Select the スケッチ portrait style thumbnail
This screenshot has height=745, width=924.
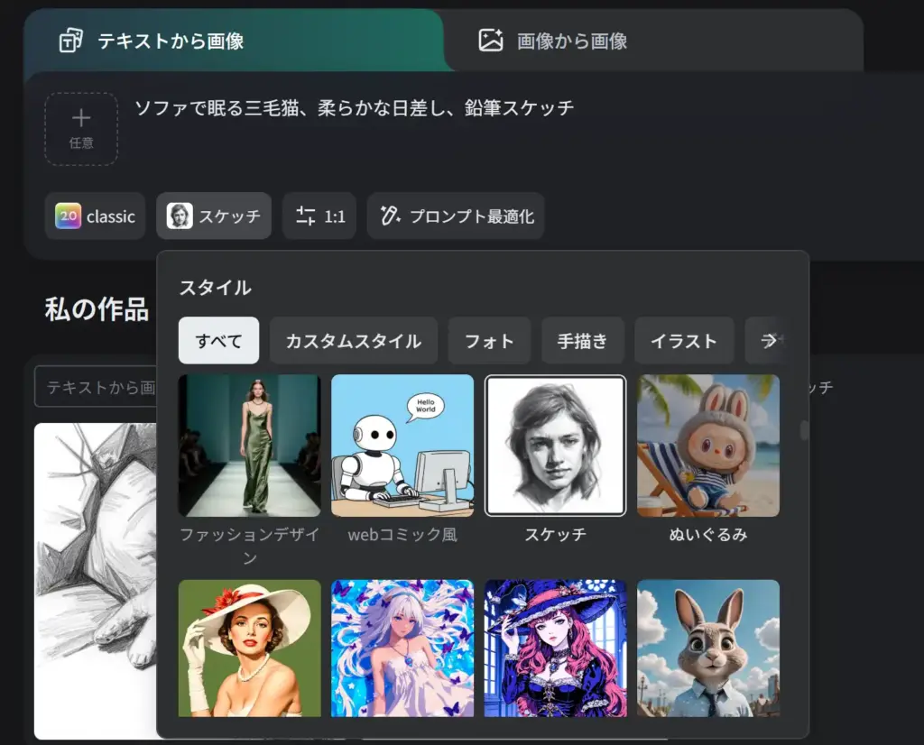coord(555,445)
